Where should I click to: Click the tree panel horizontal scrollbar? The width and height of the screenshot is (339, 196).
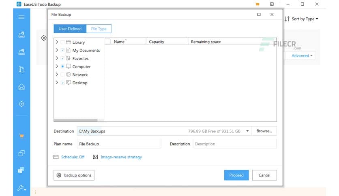(x=76, y=120)
